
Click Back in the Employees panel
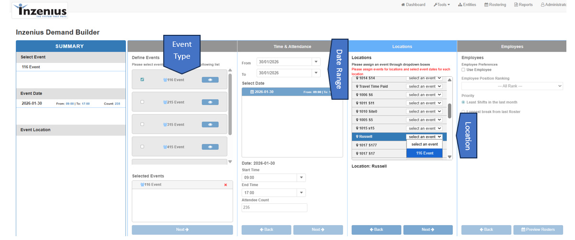pyautogui.click(x=486, y=230)
